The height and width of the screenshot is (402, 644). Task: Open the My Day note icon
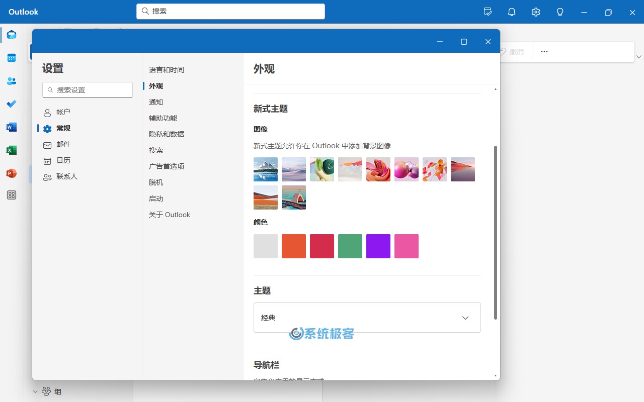point(488,12)
